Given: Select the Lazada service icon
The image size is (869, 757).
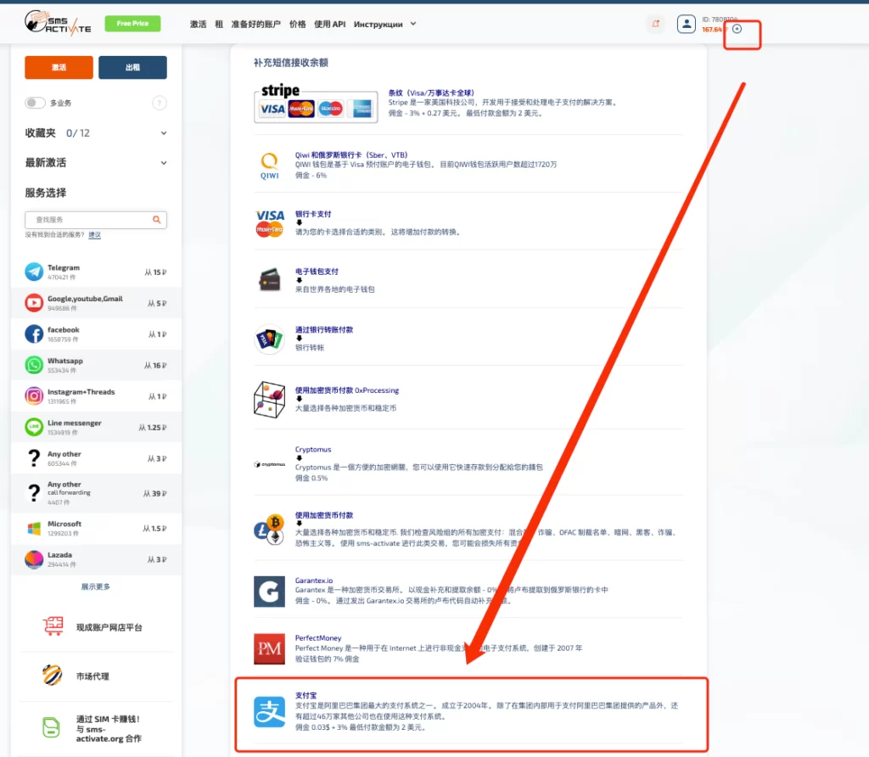Looking at the screenshot, I should (34, 559).
